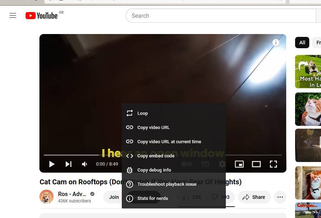This screenshot has height=218, width=321.
Task: Open the "Most Ha..." suggested video thumbnail
Action: [x=308, y=72]
